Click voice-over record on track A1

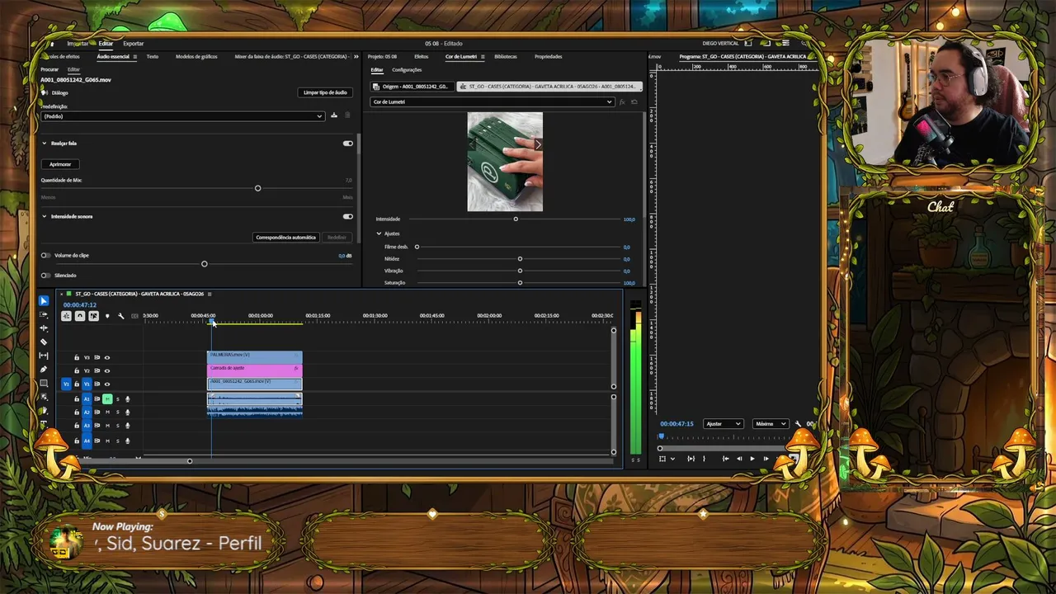pyautogui.click(x=127, y=399)
